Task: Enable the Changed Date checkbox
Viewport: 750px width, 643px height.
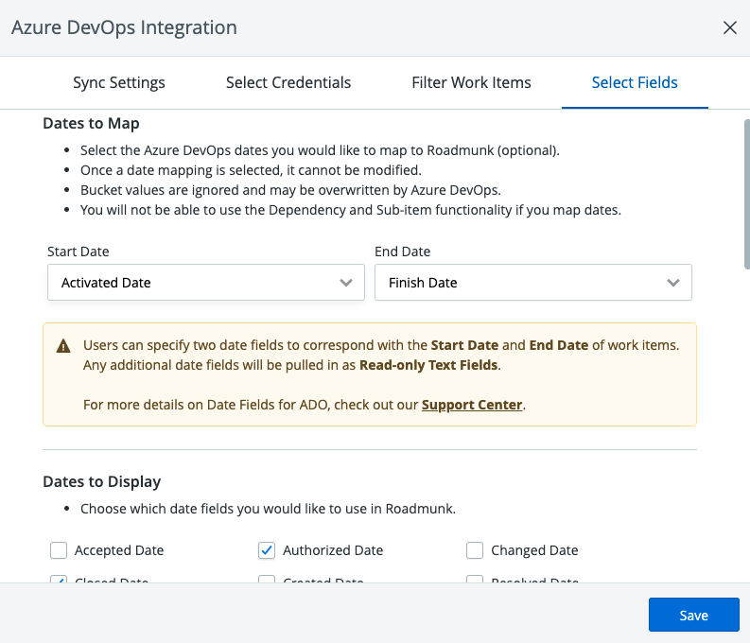Action: (x=475, y=550)
